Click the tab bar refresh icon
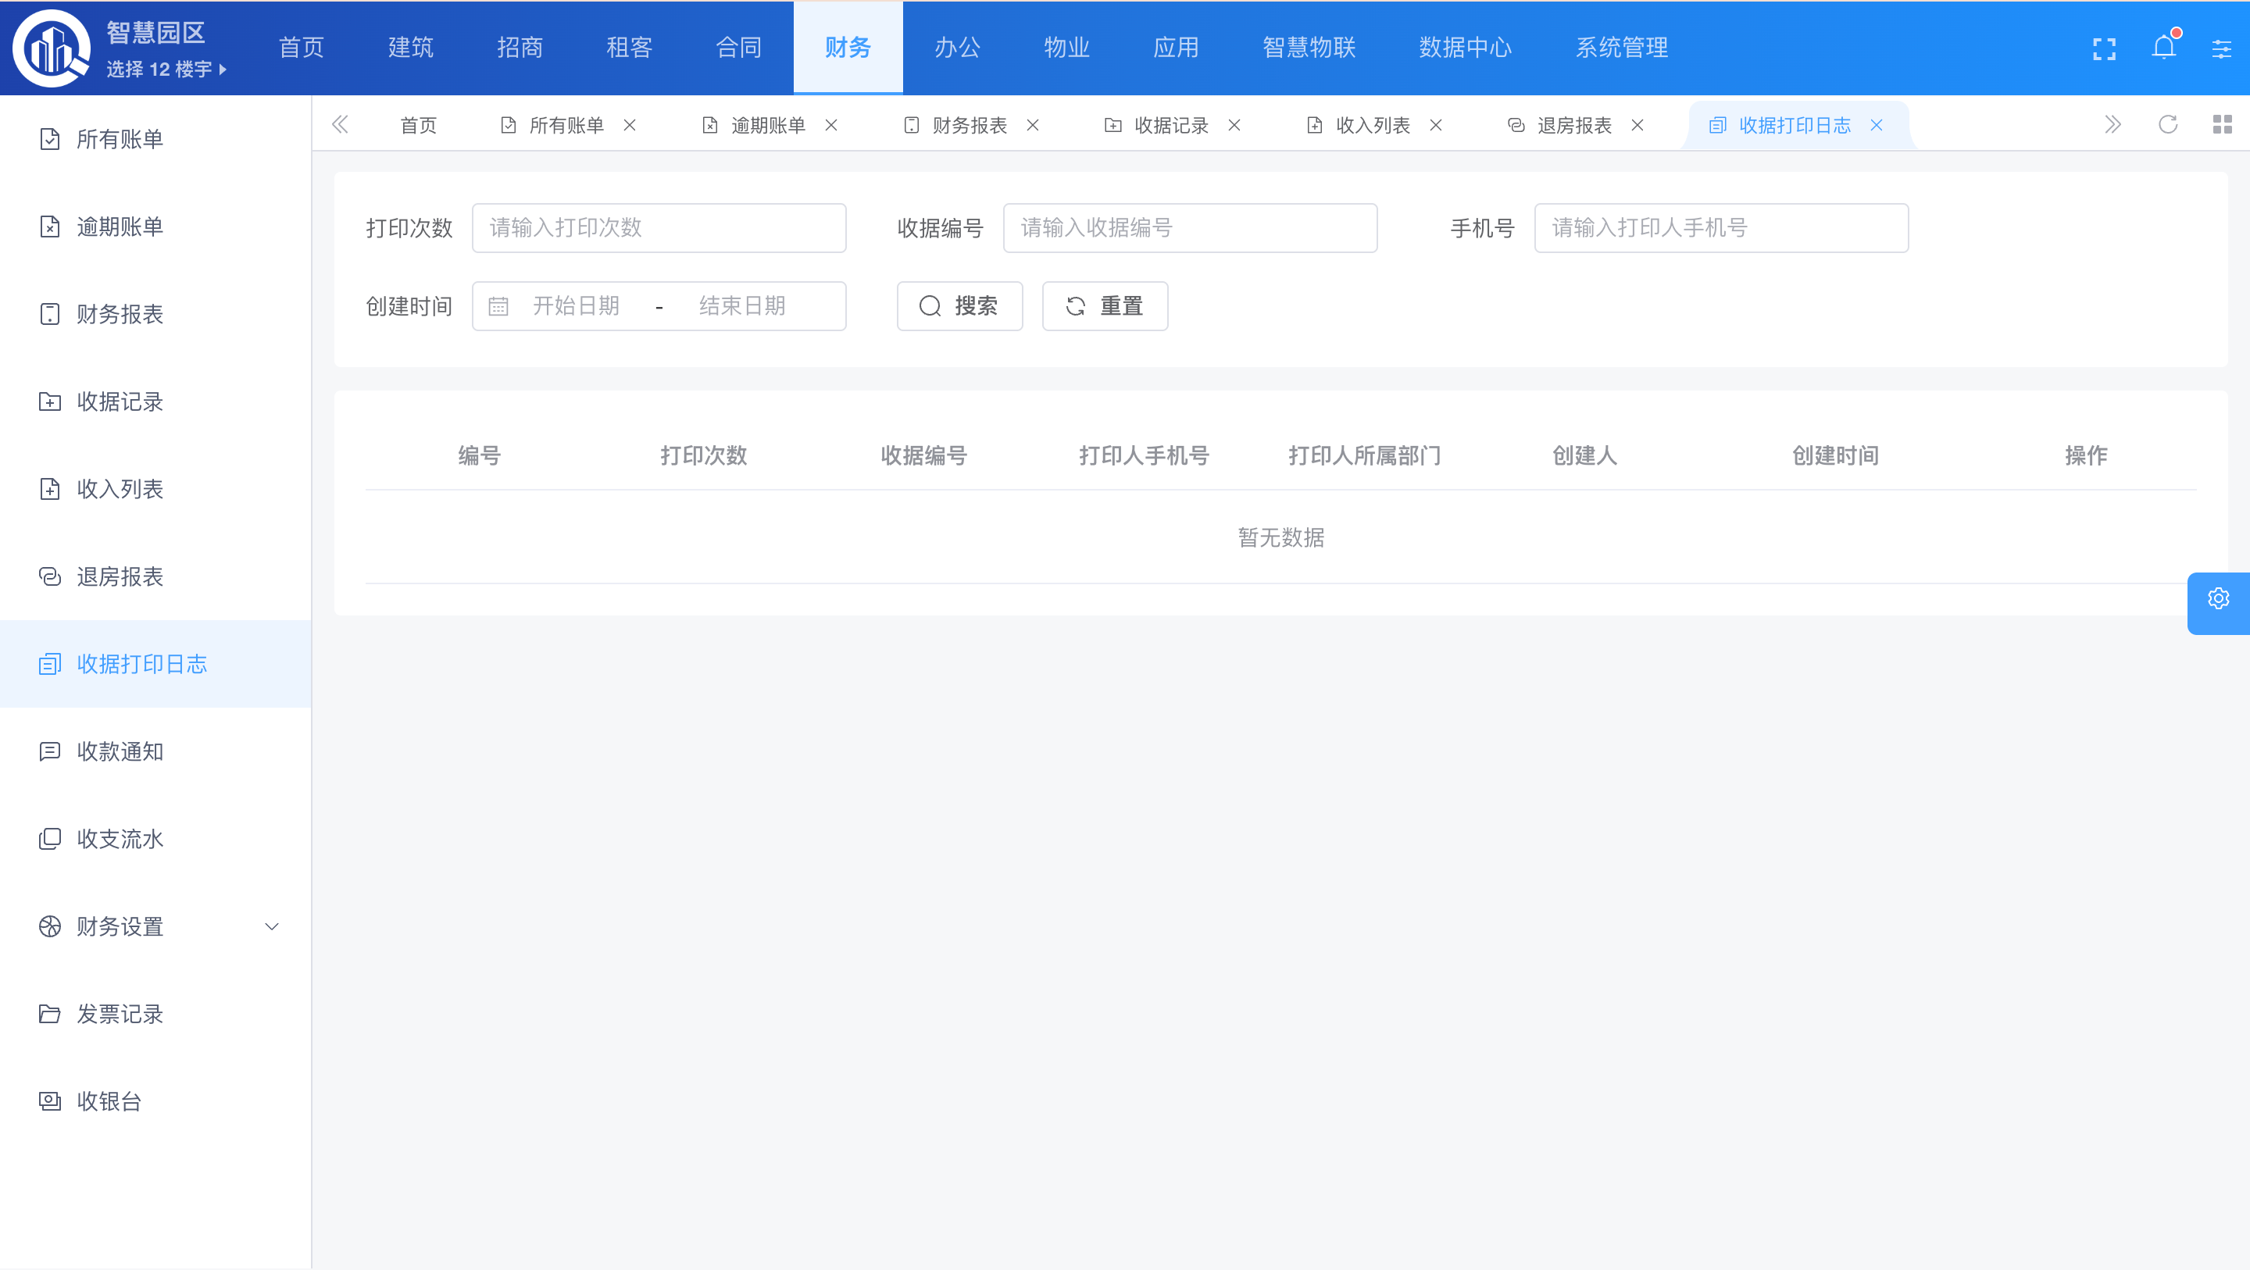2250x1270 pixels. click(x=2168, y=125)
